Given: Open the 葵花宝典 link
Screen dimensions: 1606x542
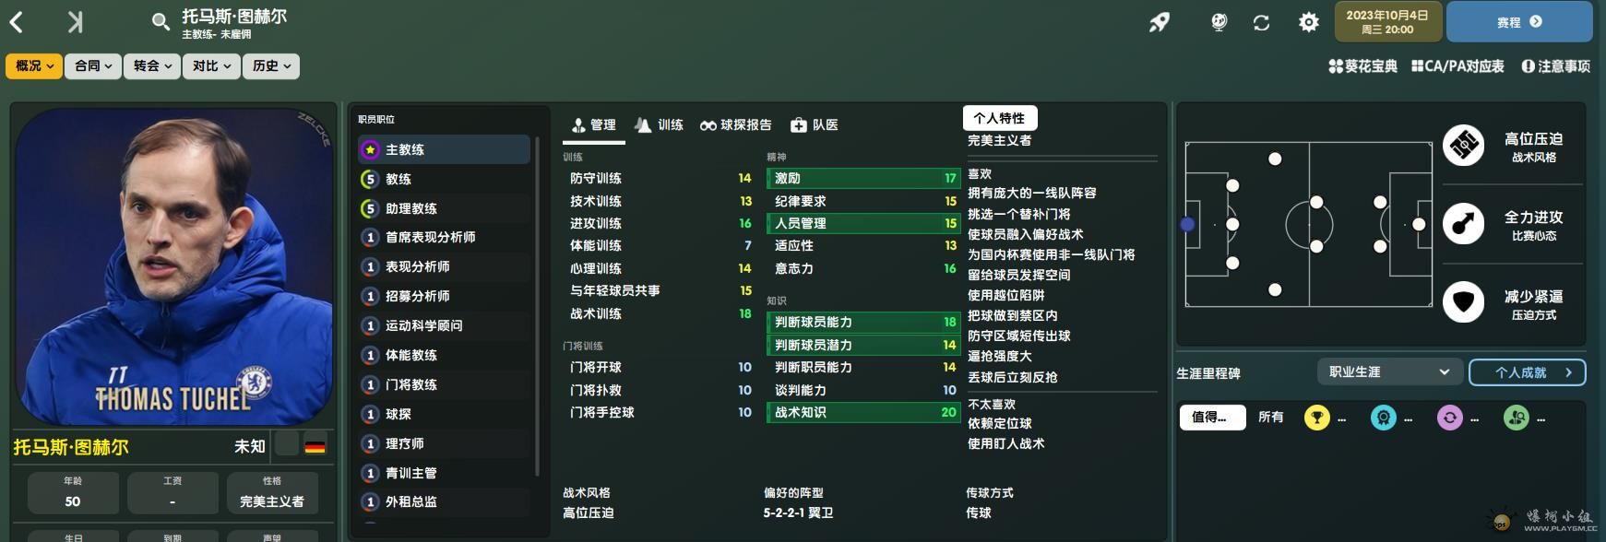Looking at the screenshot, I should (1362, 66).
